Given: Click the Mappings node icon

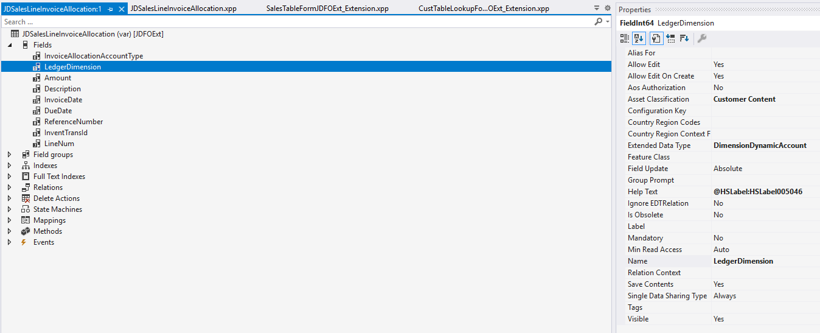Looking at the screenshot, I should pyautogui.click(x=26, y=220).
